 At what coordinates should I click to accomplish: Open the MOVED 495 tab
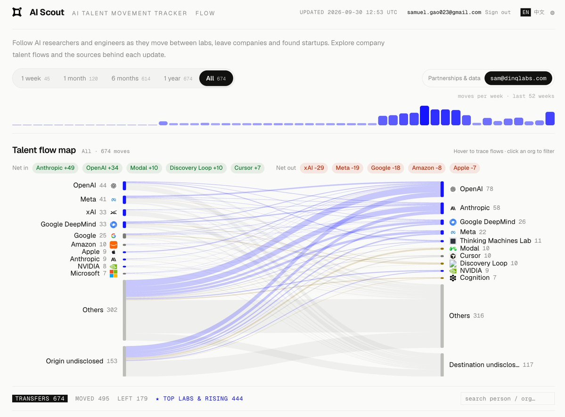(92, 398)
